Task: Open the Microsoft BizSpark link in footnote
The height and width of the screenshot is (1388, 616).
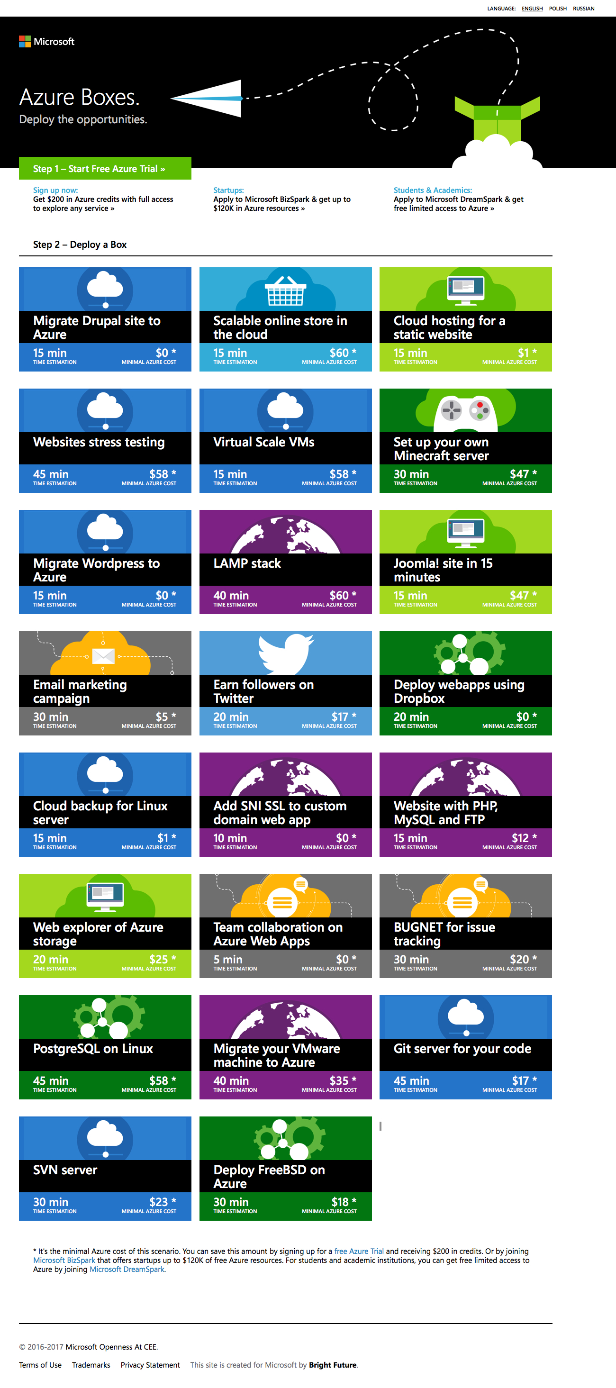Action: tap(64, 1261)
